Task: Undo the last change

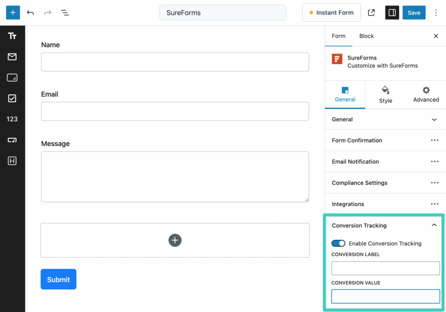Action: point(30,13)
